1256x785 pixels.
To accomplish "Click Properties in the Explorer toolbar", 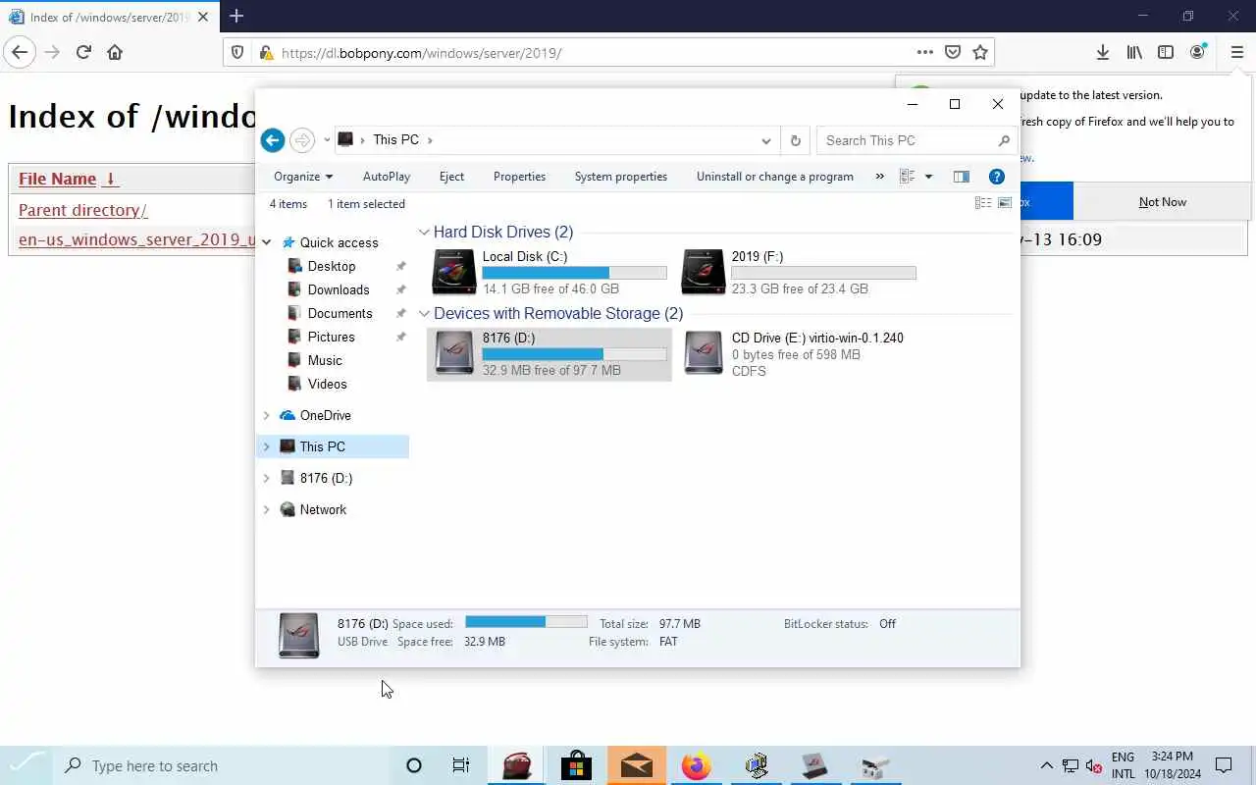I will [519, 177].
